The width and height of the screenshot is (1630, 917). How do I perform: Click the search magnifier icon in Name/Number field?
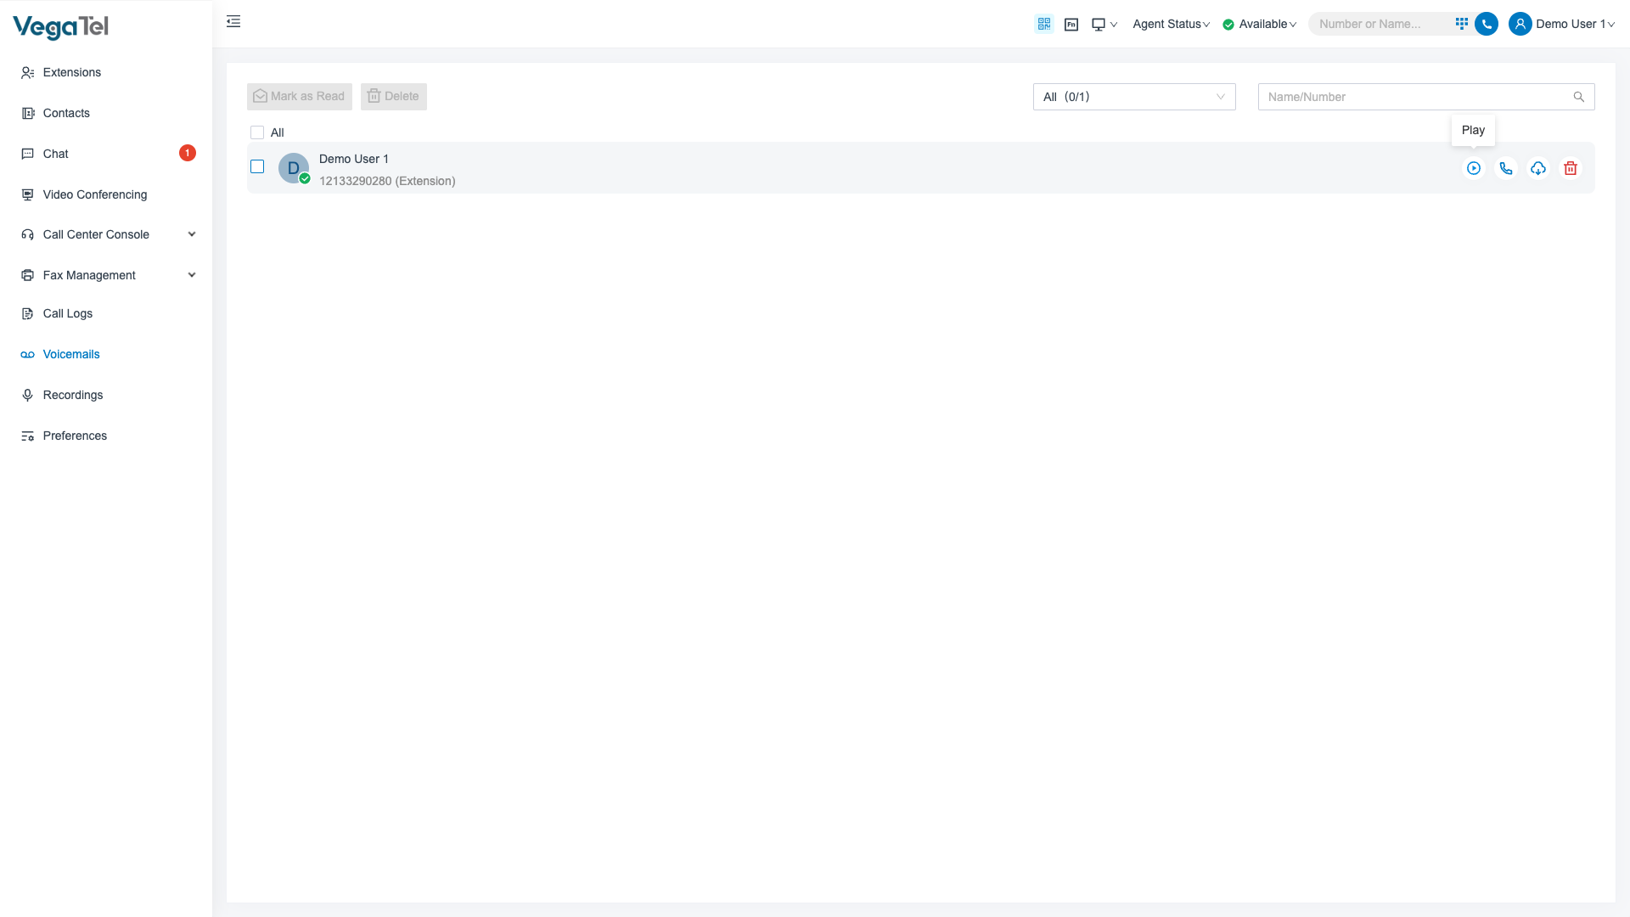(1578, 97)
